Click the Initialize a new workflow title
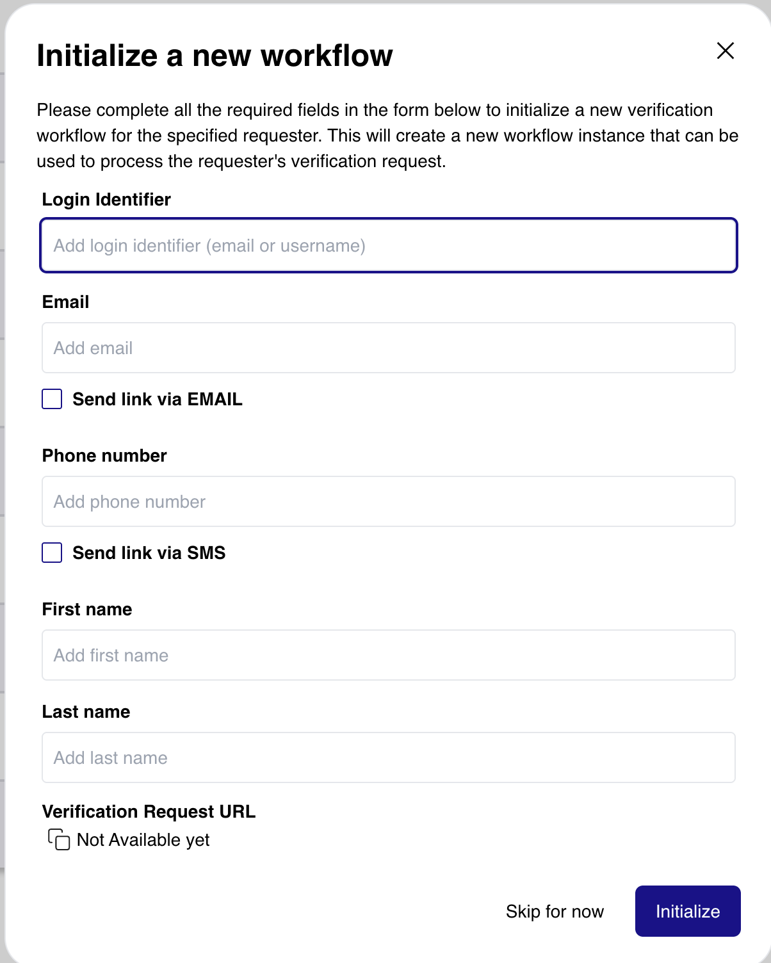Viewport: 771px width, 963px height. [x=215, y=55]
